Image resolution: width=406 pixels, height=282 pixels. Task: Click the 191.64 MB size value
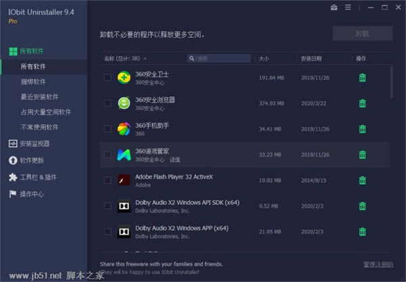pos(271,78)
